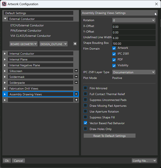Image resolution: width=161 pixels, height=168 pixels.
Task: Disable the IPC 2581 film domain
Action: point(114,54)
